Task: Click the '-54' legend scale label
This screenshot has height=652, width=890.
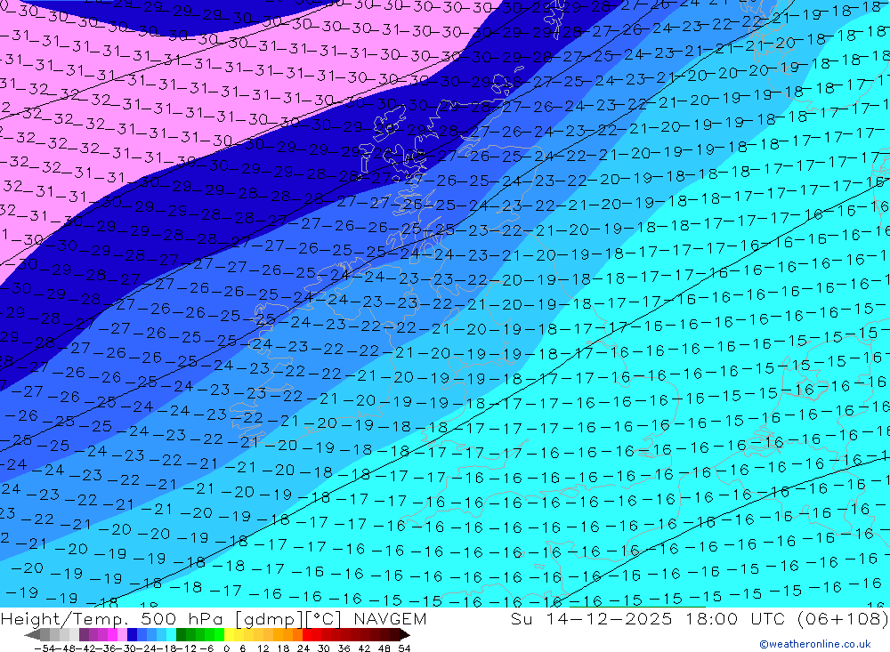Action: (44, 648)
